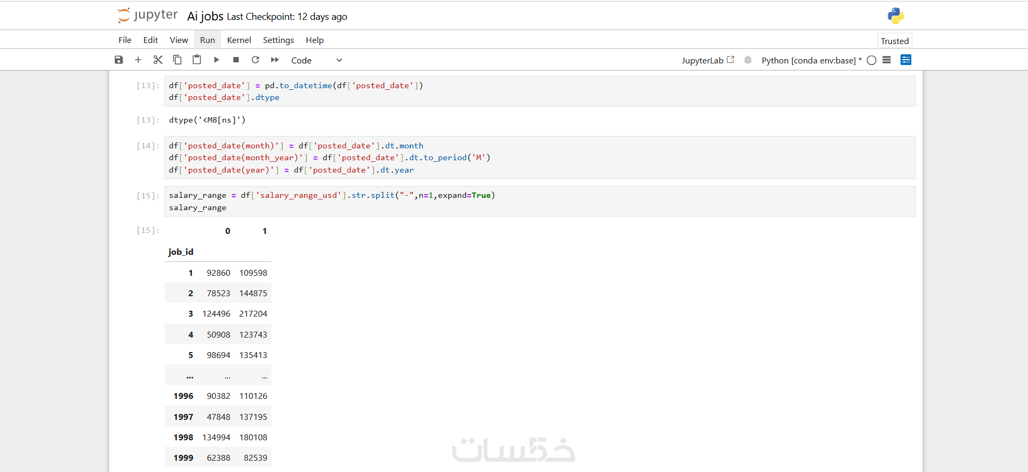Copy the selected cell
Screen dimensions: 1028x472
177,60
